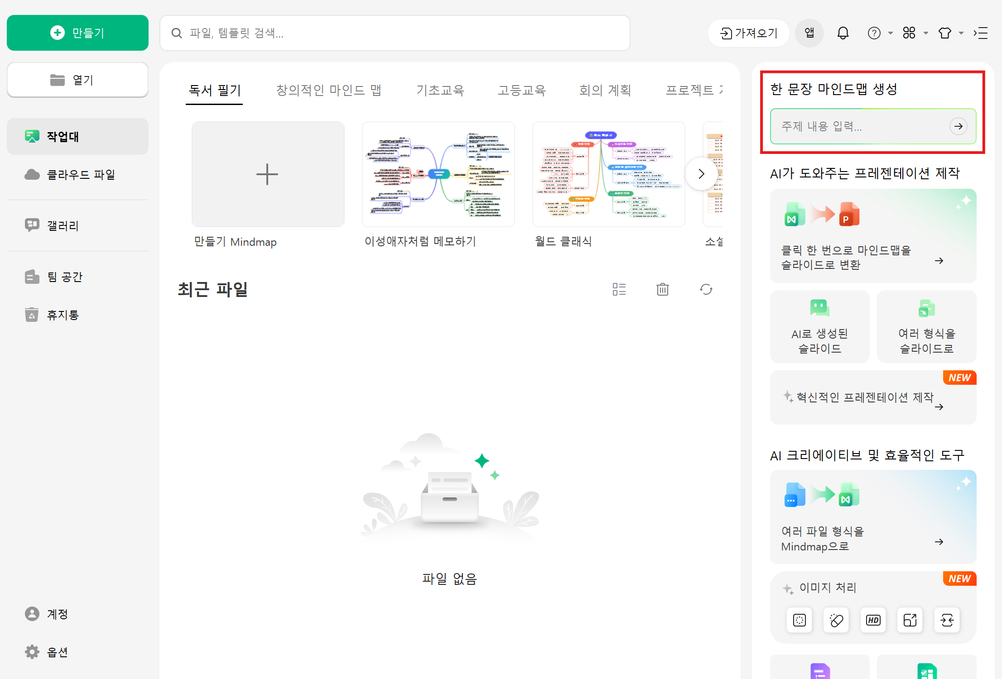The width and height of the screenshot is (1002, 679).
Task: Open the apps grid icon
Action: point(909,33)
